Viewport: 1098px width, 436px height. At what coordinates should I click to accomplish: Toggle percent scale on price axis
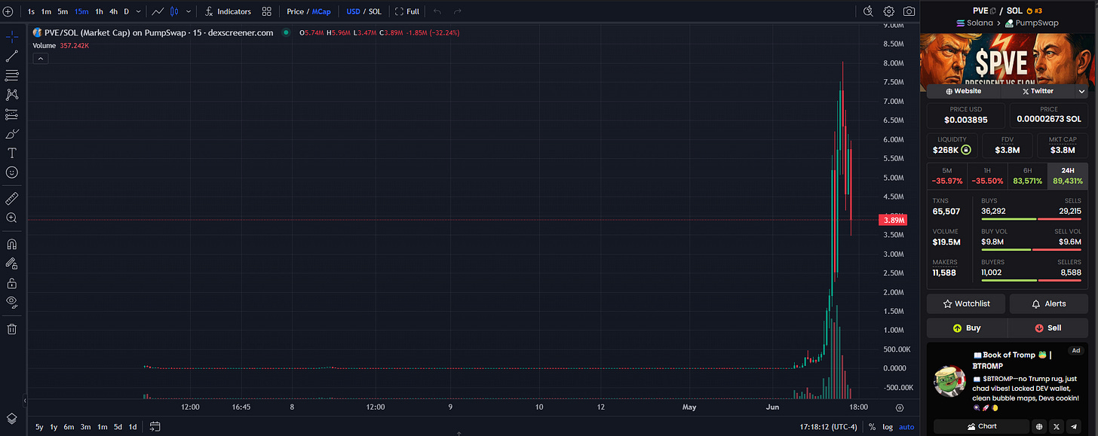(x=873, y=427)
